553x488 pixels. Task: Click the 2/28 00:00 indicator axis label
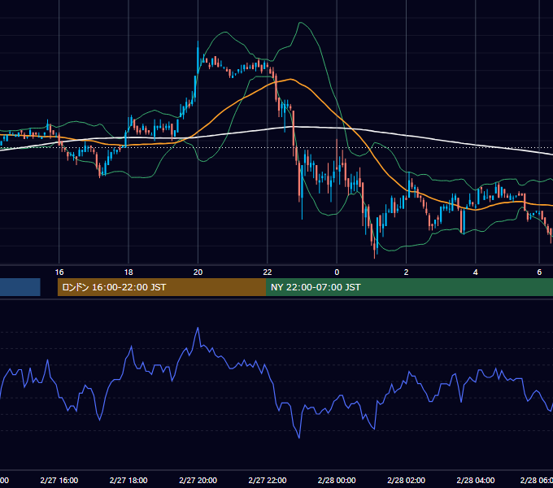tap(337, 480)
